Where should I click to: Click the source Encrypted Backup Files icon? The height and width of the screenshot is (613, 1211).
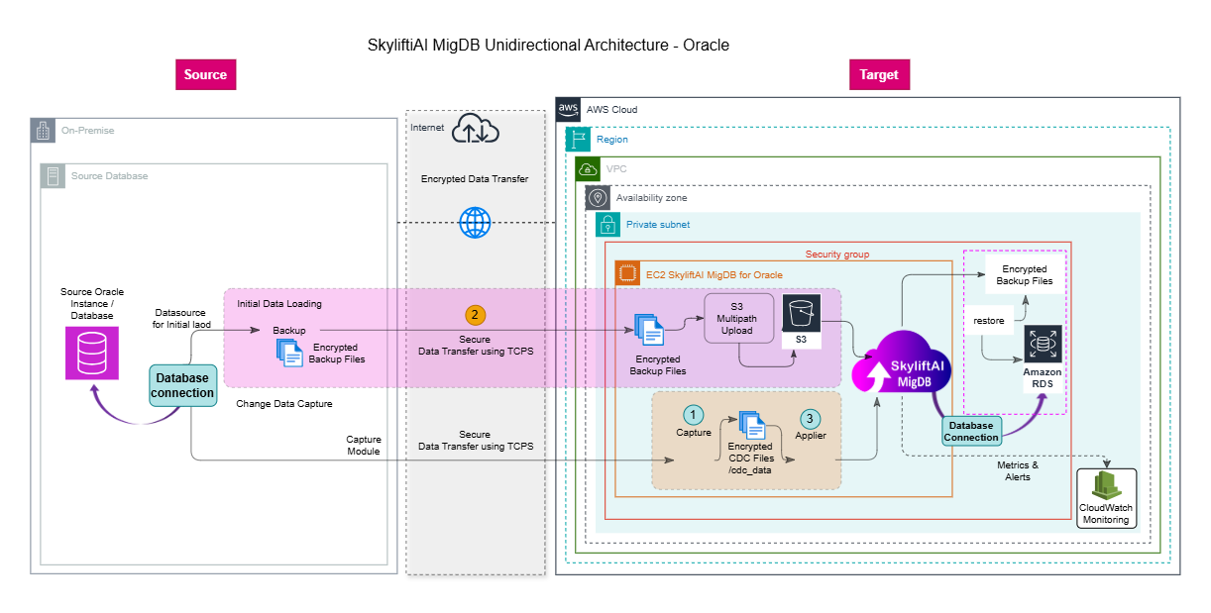291,352
